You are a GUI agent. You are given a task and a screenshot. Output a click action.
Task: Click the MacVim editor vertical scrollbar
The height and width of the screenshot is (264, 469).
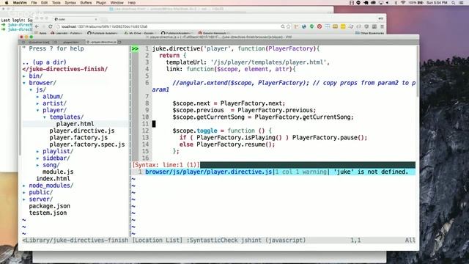pyautogui.click(x=417, y=72)
